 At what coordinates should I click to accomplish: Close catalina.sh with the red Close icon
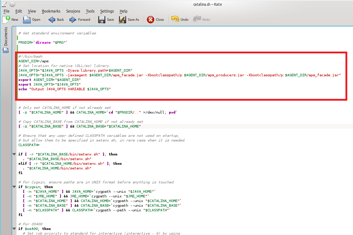(x=150, y=19)
